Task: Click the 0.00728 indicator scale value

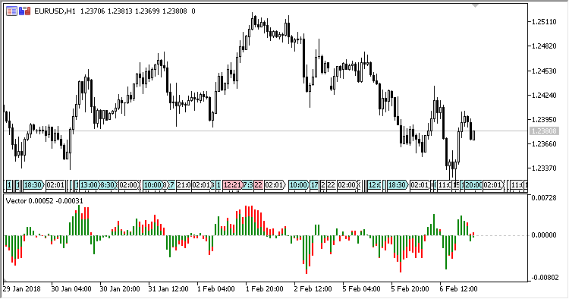Action: coord(544,198)
